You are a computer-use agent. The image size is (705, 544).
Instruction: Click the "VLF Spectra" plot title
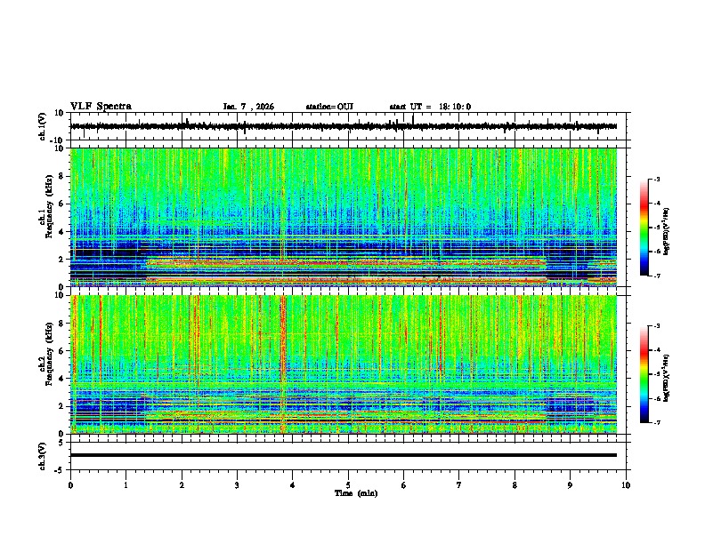(x=101, y=107)
